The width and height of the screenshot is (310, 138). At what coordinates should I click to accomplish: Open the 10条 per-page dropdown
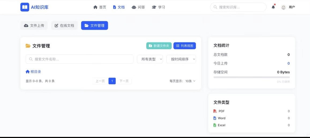190,81
